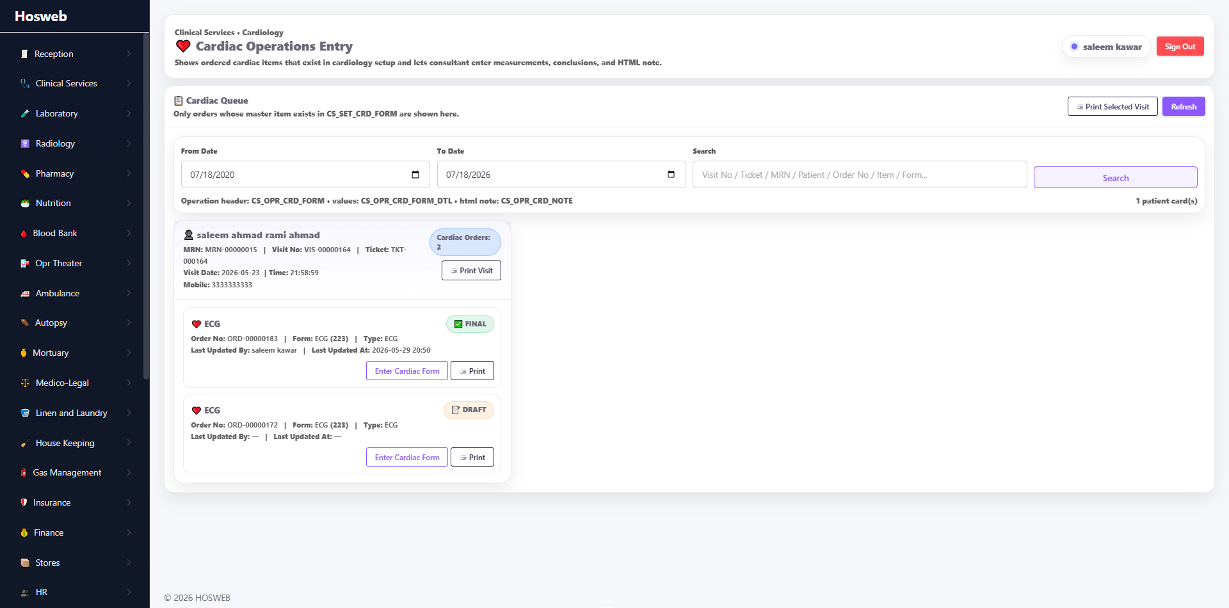1229x608 pixels.
Task: Click the Radiology sidebar icon
Action: 25,143
